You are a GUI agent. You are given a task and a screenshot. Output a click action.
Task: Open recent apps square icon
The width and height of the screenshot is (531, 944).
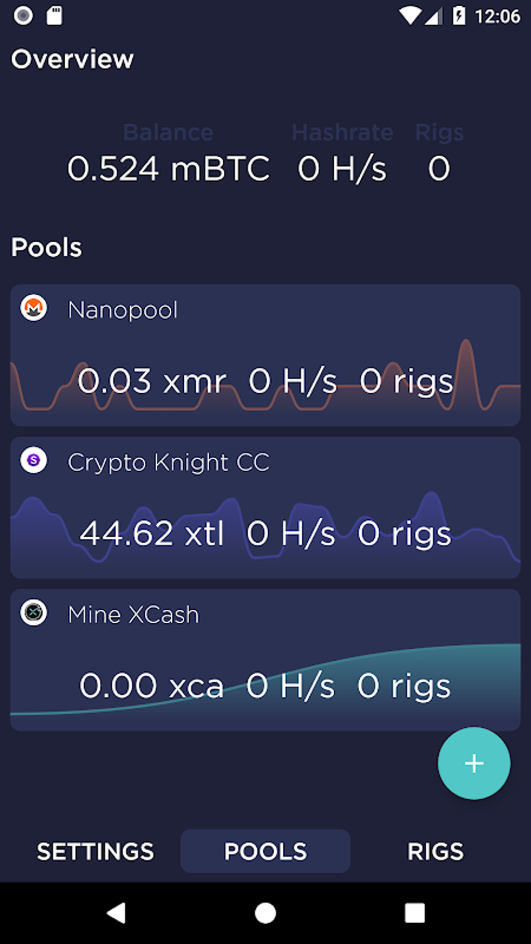coord(414,913)
